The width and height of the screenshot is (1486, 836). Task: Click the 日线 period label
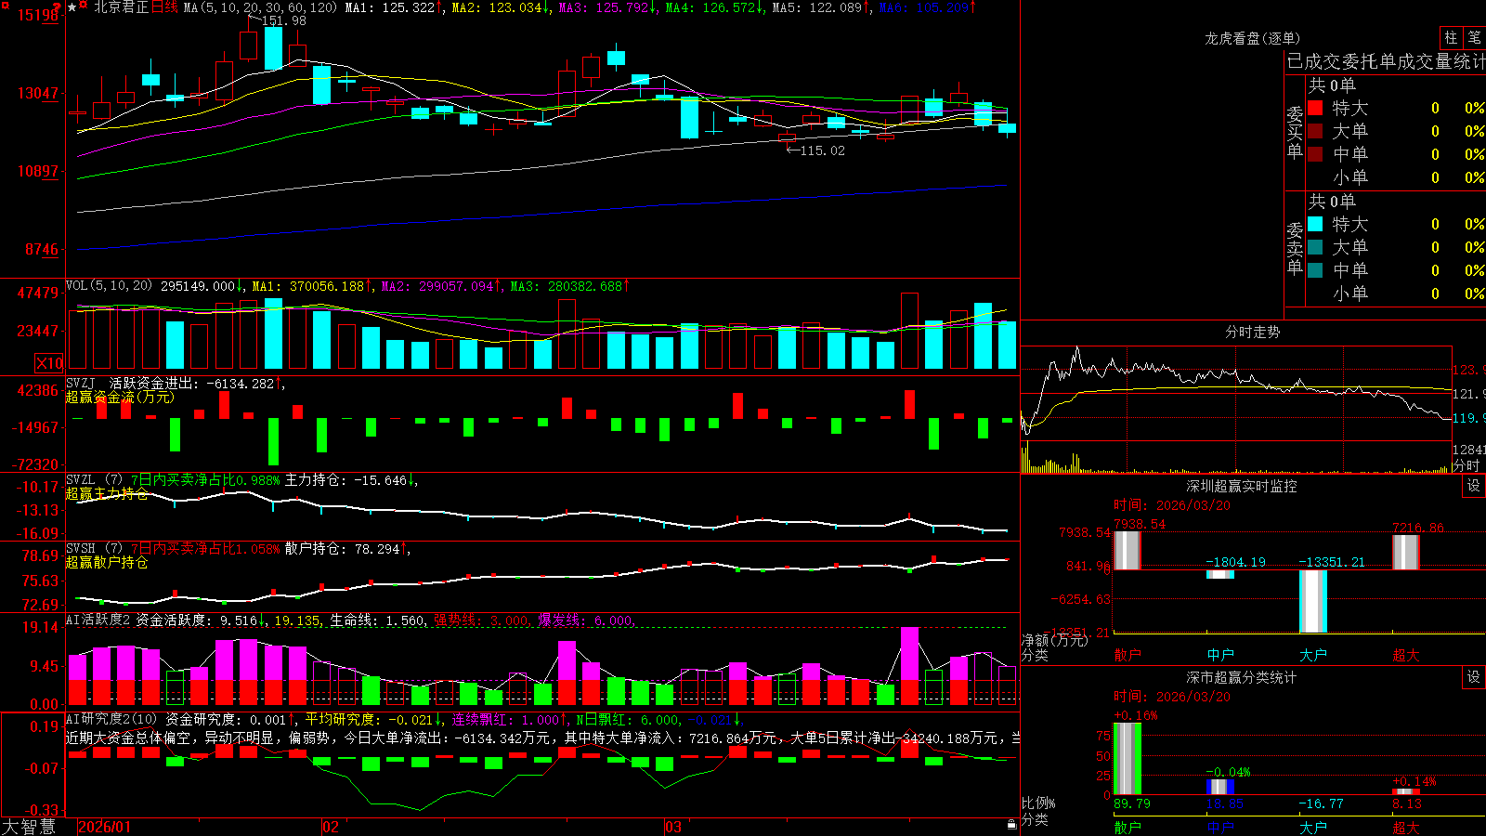click(x=164, y=7)
